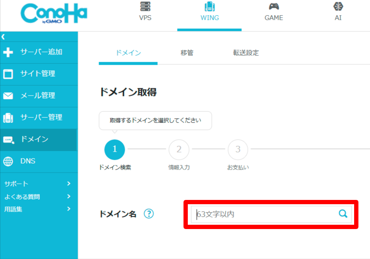Expand the サポート submenu
Screen dimensions: 370x259
point(69,184)
